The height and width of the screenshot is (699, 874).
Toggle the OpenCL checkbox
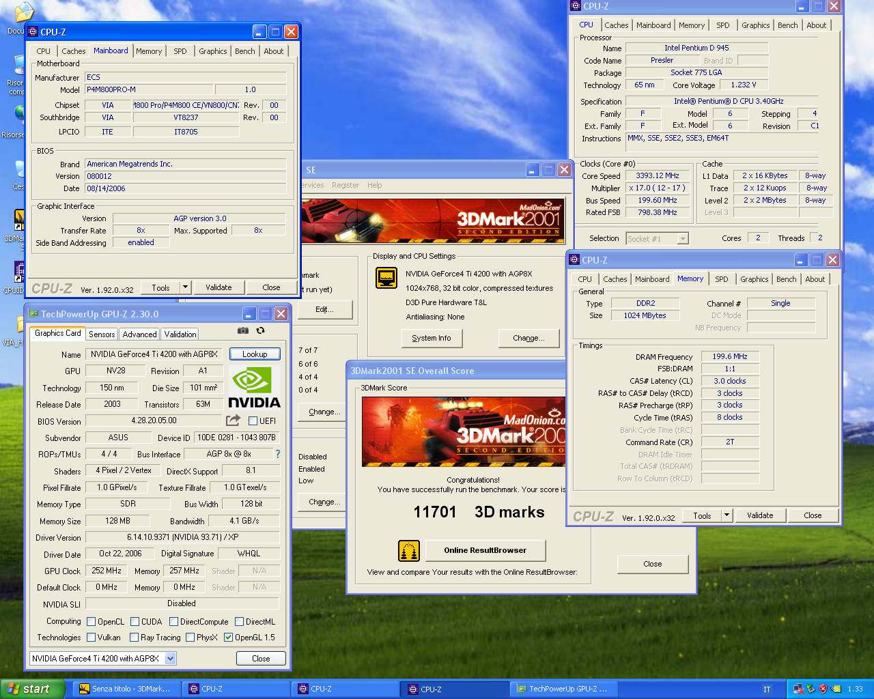point(91,622)
